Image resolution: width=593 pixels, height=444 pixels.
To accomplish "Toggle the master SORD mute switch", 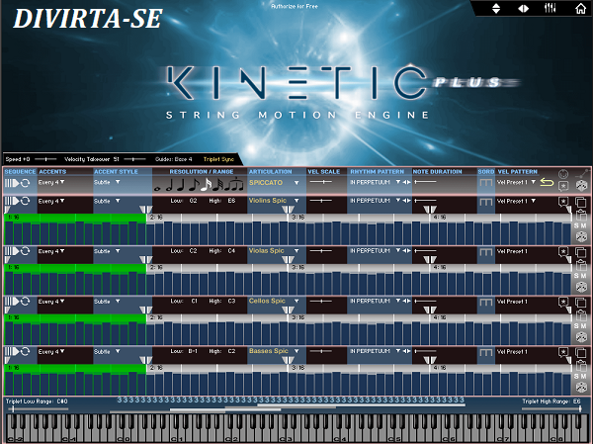I will click(x=485, y=182).
